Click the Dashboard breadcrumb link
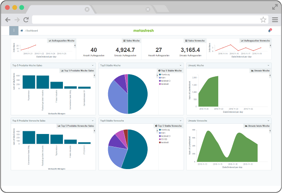282x193 pixels. click(32, 31)
